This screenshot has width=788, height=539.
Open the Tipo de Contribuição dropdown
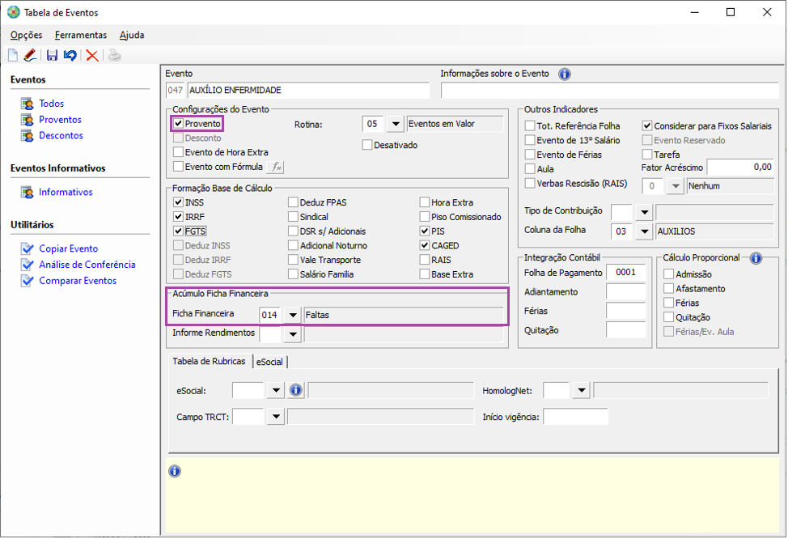[644, 212]
